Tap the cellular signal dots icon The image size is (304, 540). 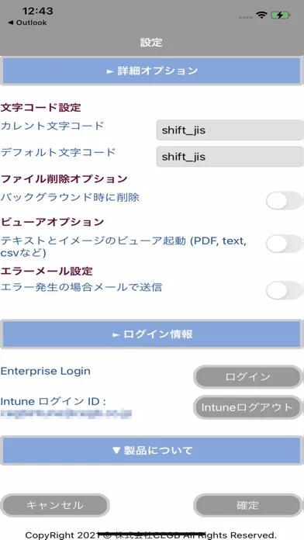tap(246, 16)
